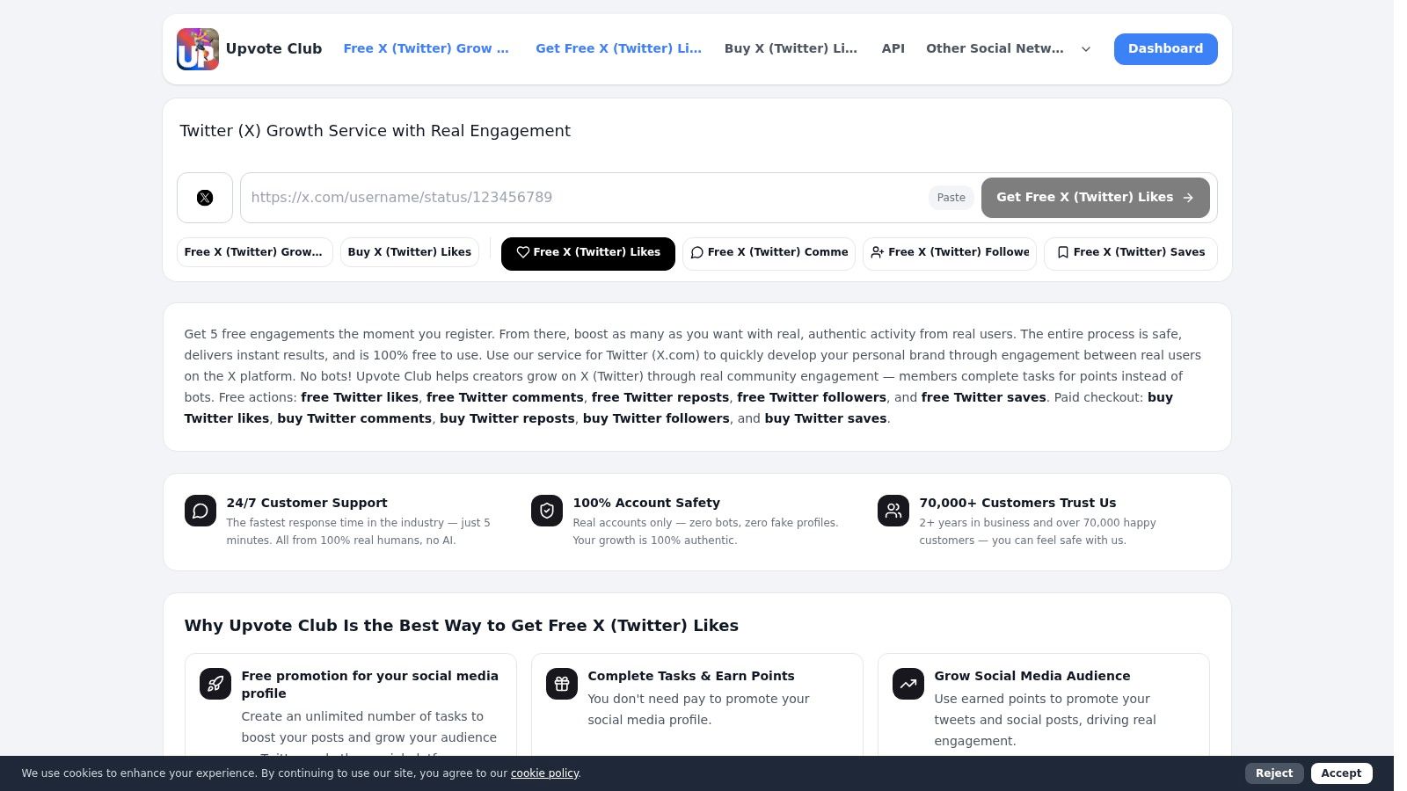Image resolution: width=1407 pixels, height=791 pixels.
Task: Select the Free X (Twitter) Followers tab
Action: pos(950,253)
